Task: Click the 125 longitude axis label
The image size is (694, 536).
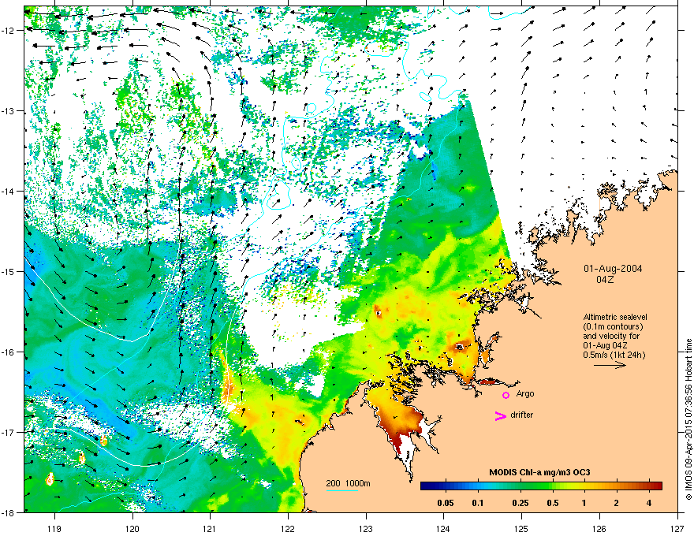Action: click(521, 528)
